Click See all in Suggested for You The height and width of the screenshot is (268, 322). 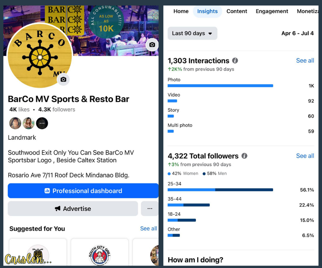[x=148, y=229]
